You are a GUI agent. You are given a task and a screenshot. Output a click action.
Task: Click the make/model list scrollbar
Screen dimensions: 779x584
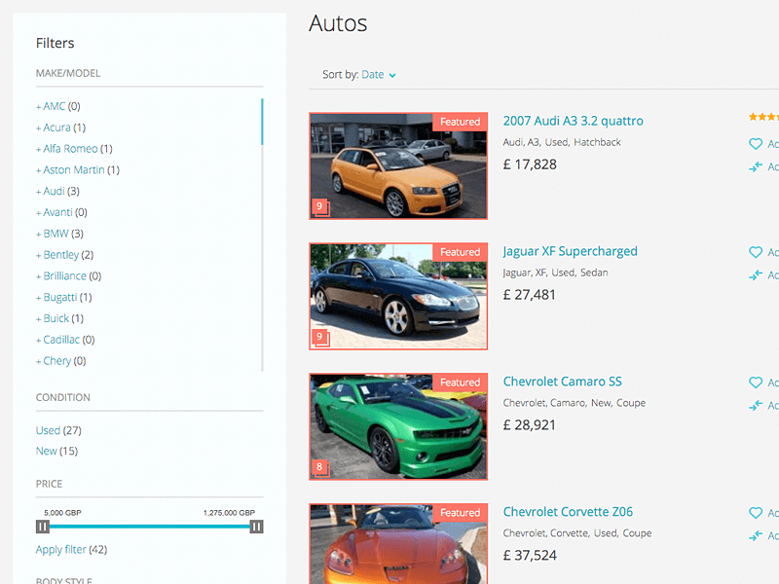262,122
